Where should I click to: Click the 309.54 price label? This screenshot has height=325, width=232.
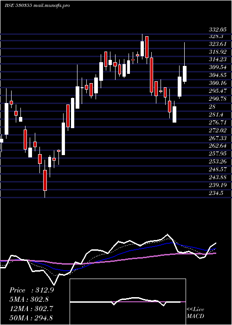[x=218, y=68]
